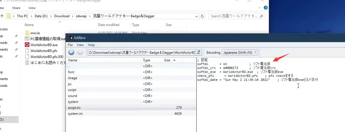Click the movie folder icon in Explorer
The image size is (345, 132).
[x=27, y=33]
